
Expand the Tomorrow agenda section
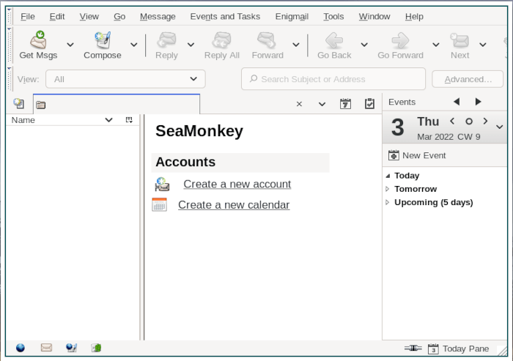pyautogui.click(x=388, y=189)
